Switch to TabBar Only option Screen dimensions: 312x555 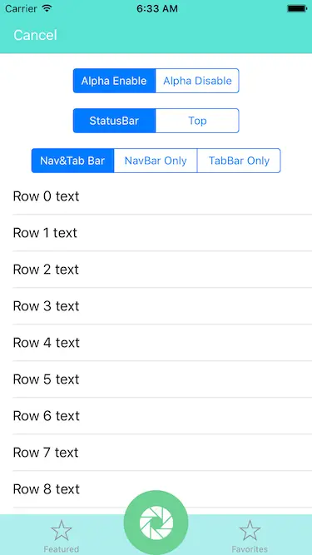point(239,161)
